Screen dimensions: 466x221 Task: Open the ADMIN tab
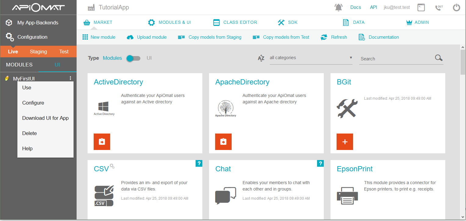coord(417,22)
